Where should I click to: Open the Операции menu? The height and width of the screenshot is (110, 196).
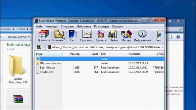pos(67,27)
